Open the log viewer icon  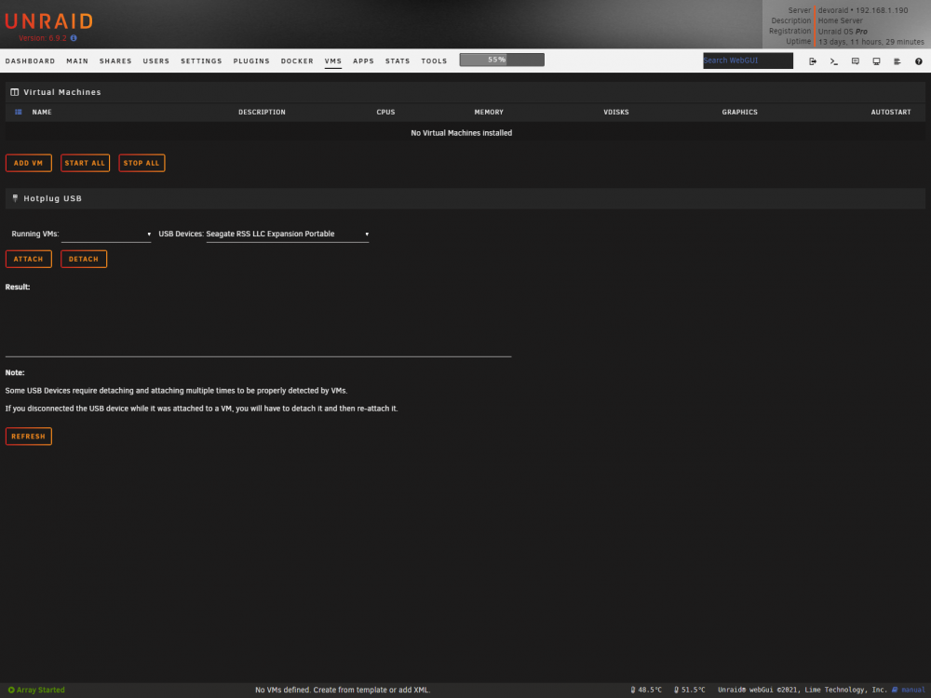click(x=897, y=61)
